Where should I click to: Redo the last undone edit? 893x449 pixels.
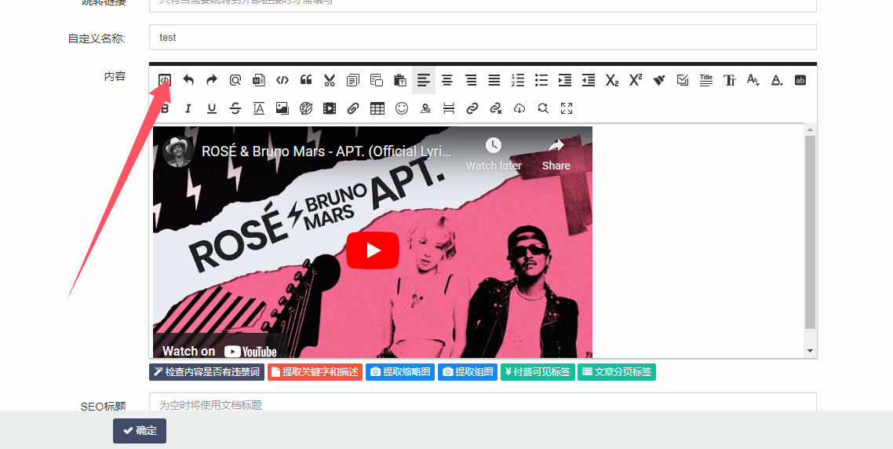point(212,80)
